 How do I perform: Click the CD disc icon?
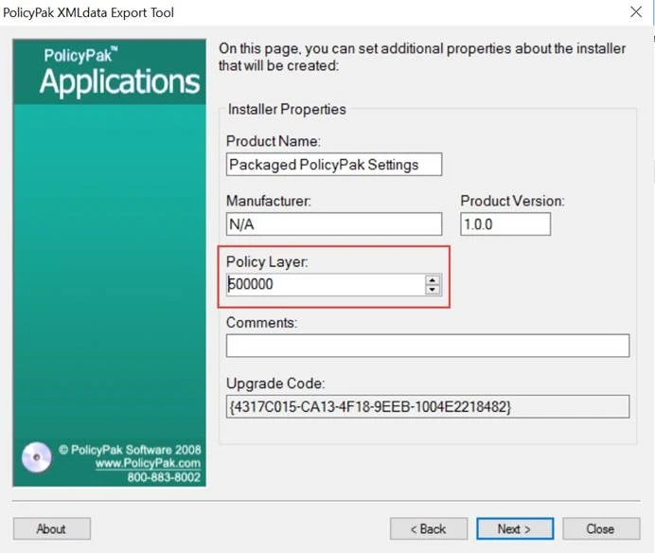coord(36,457)
